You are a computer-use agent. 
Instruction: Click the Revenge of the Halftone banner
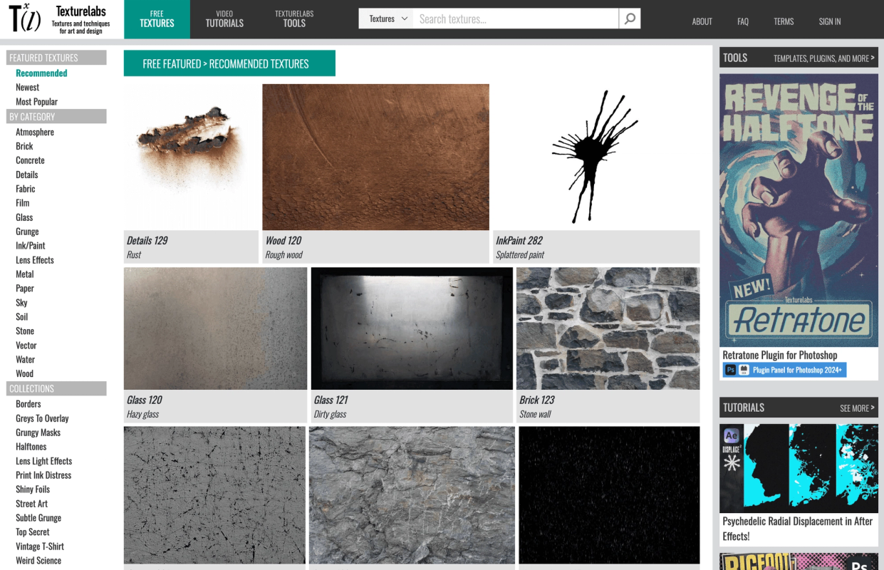pyautogui.click(x=799, y=210)
